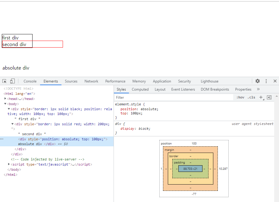Select the display: block declaration
Viewport: 279px width, 202px height.
pos(135,129)
